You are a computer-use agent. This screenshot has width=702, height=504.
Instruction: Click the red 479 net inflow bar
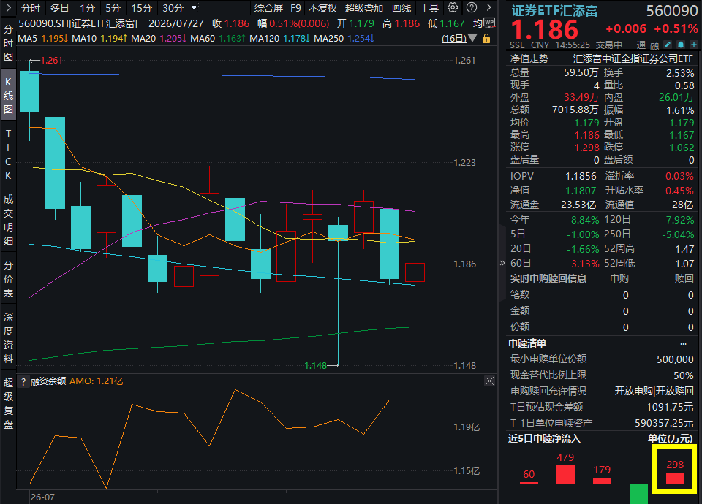(565, 475)
